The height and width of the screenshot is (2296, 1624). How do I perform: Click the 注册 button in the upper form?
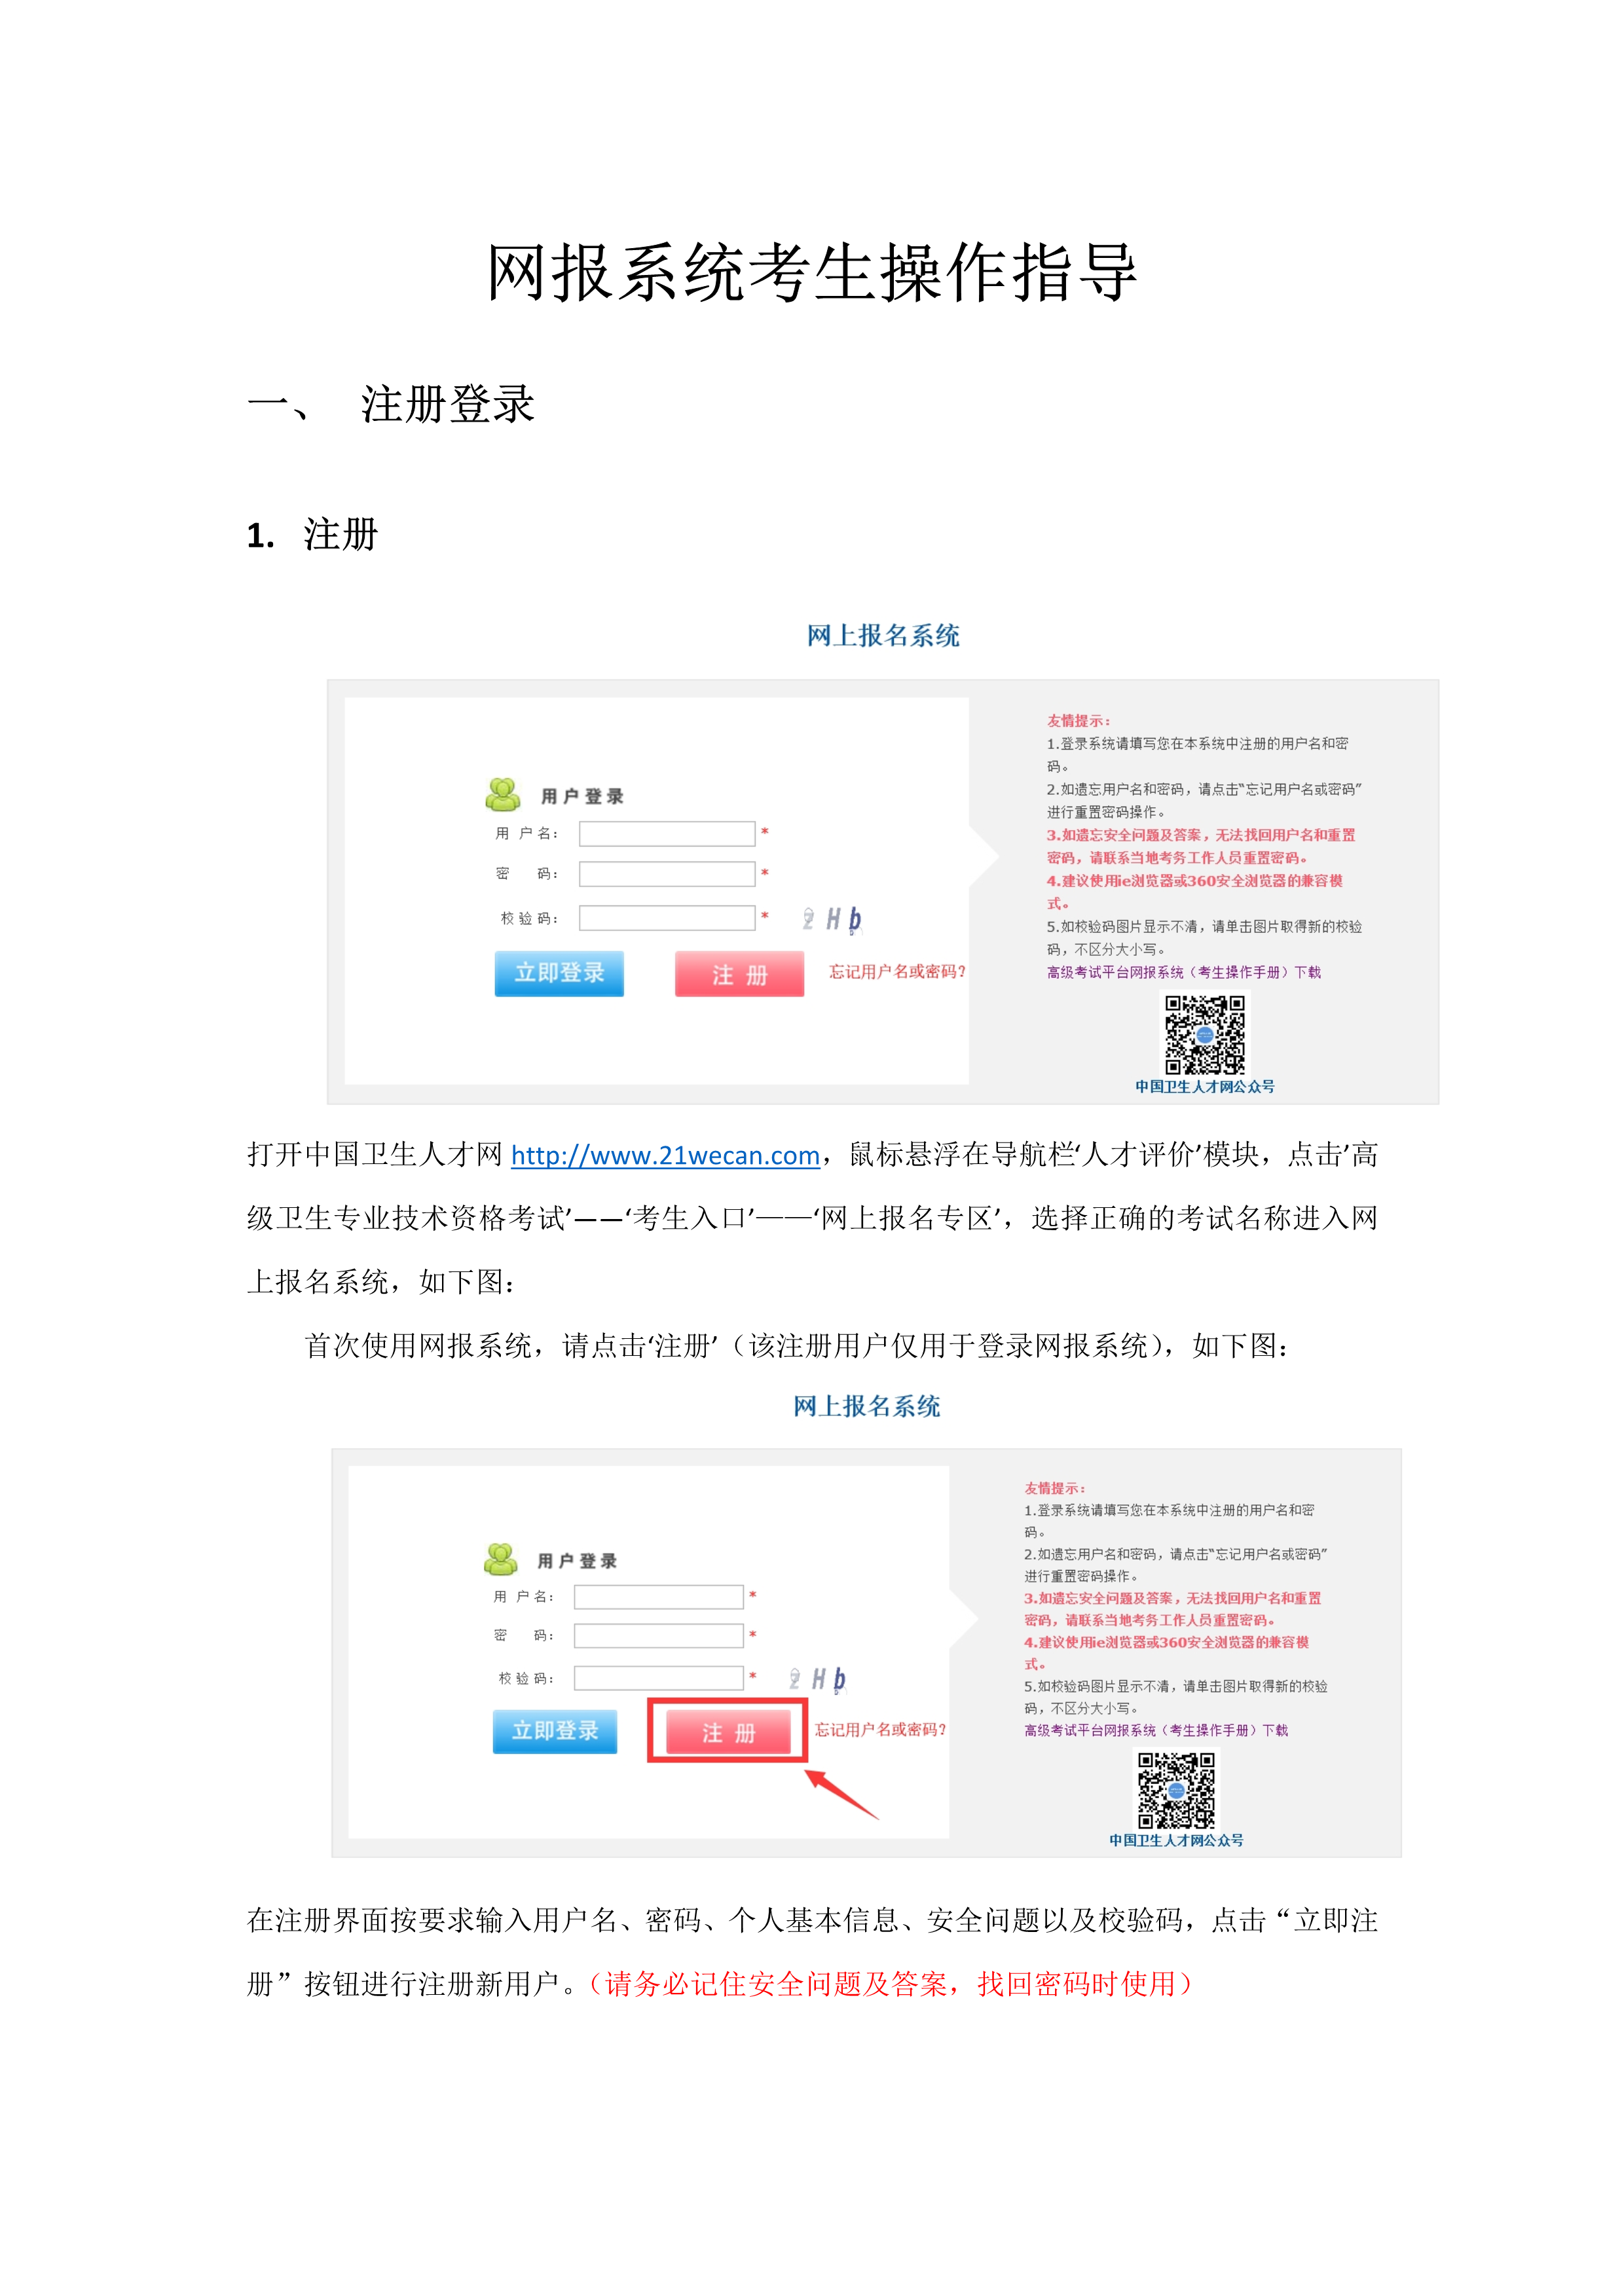tap(739, 974)
